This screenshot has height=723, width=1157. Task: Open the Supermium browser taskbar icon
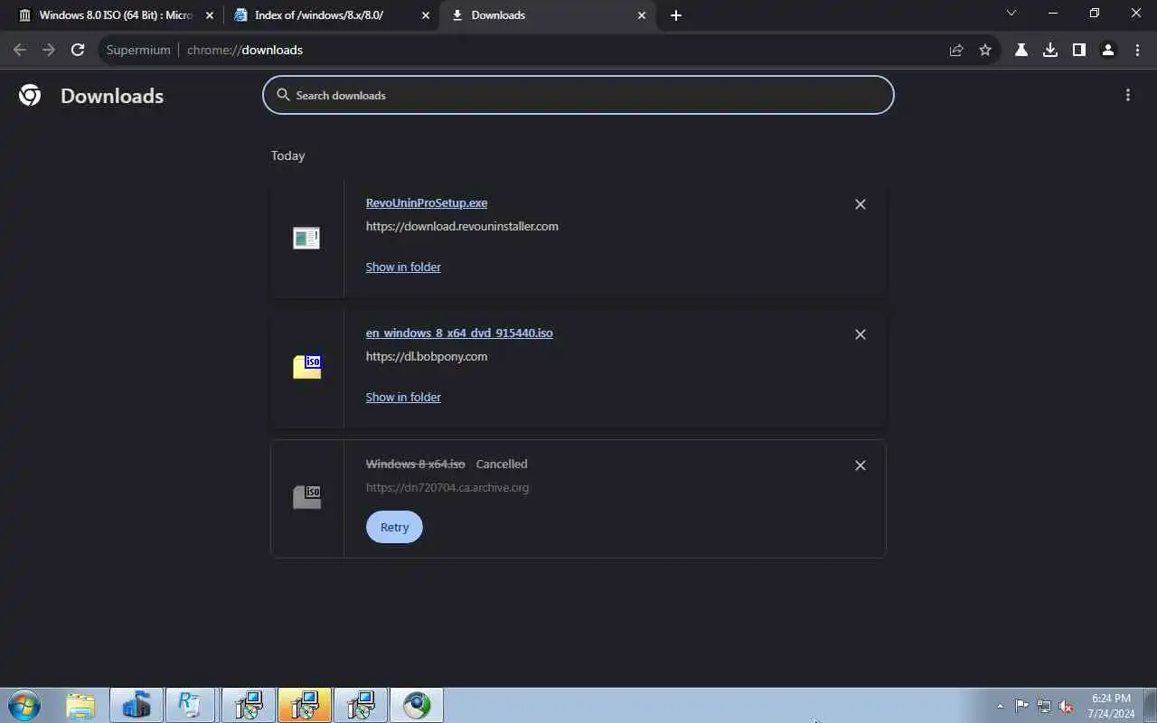pos(417,705)
